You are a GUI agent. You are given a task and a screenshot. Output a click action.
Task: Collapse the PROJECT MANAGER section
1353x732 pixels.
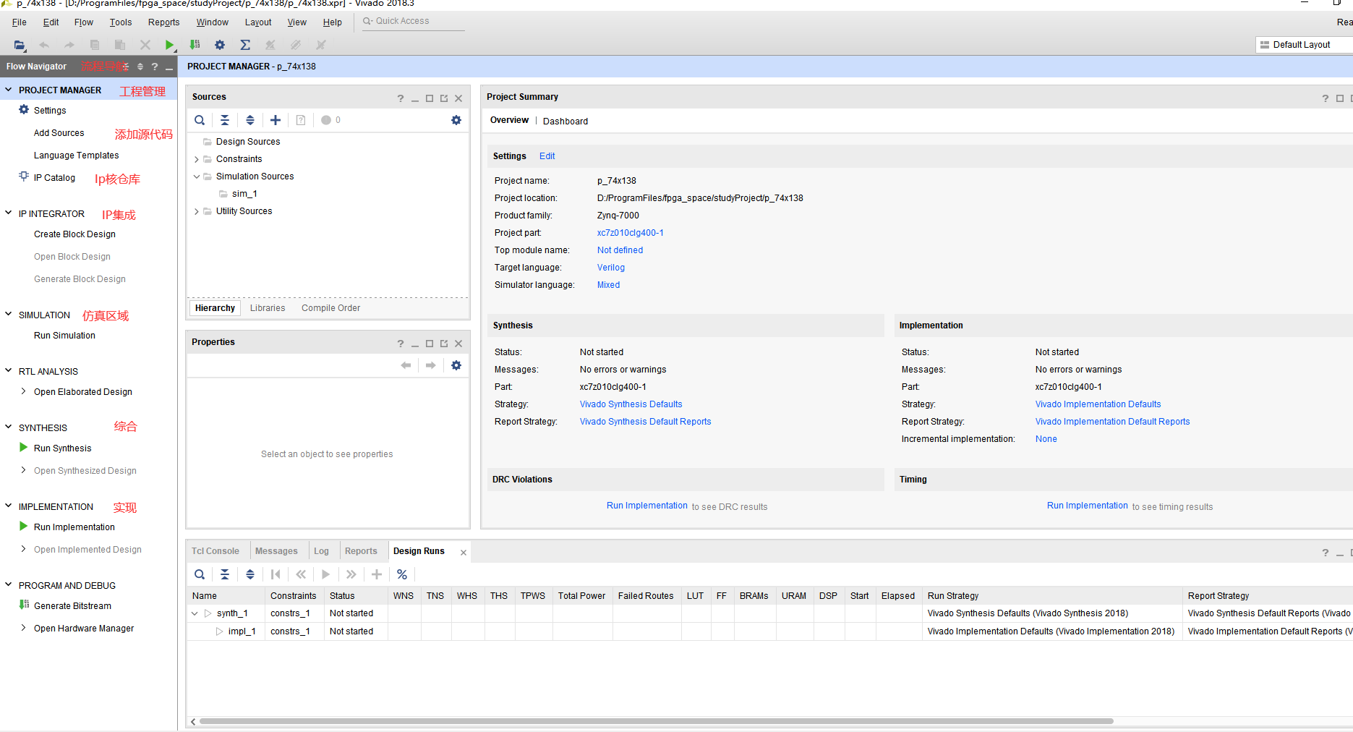click(9, 90)
